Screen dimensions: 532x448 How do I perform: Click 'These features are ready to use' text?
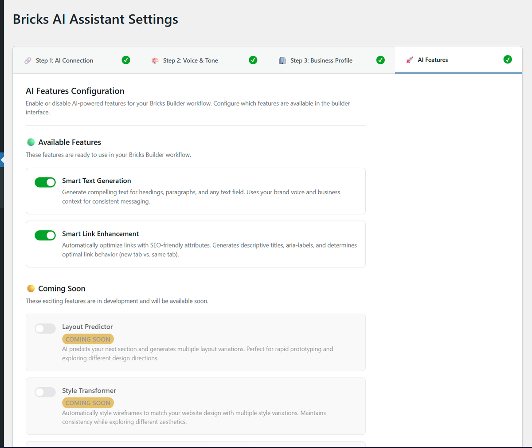pos(108,155)
